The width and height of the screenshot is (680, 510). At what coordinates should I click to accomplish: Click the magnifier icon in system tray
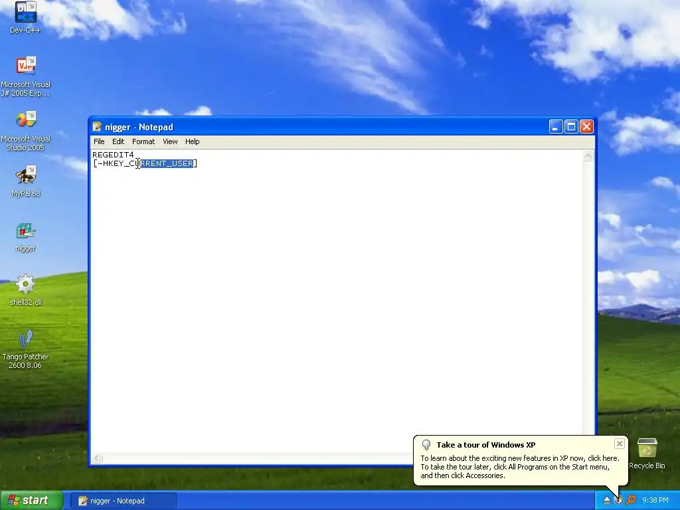pyautogui.click(x=631, y=501)
